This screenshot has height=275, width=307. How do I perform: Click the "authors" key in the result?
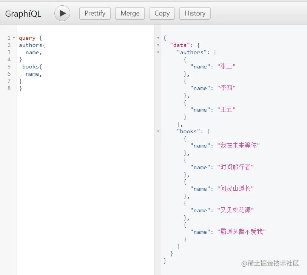(x=192, y=52)
